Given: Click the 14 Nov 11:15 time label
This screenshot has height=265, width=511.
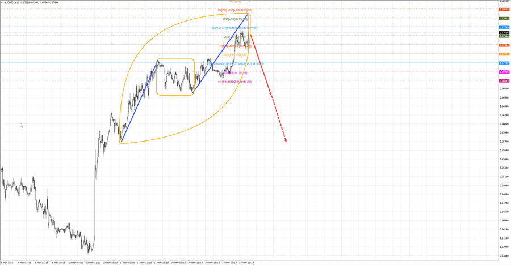Looking at the screenshot, I should 195,262.
